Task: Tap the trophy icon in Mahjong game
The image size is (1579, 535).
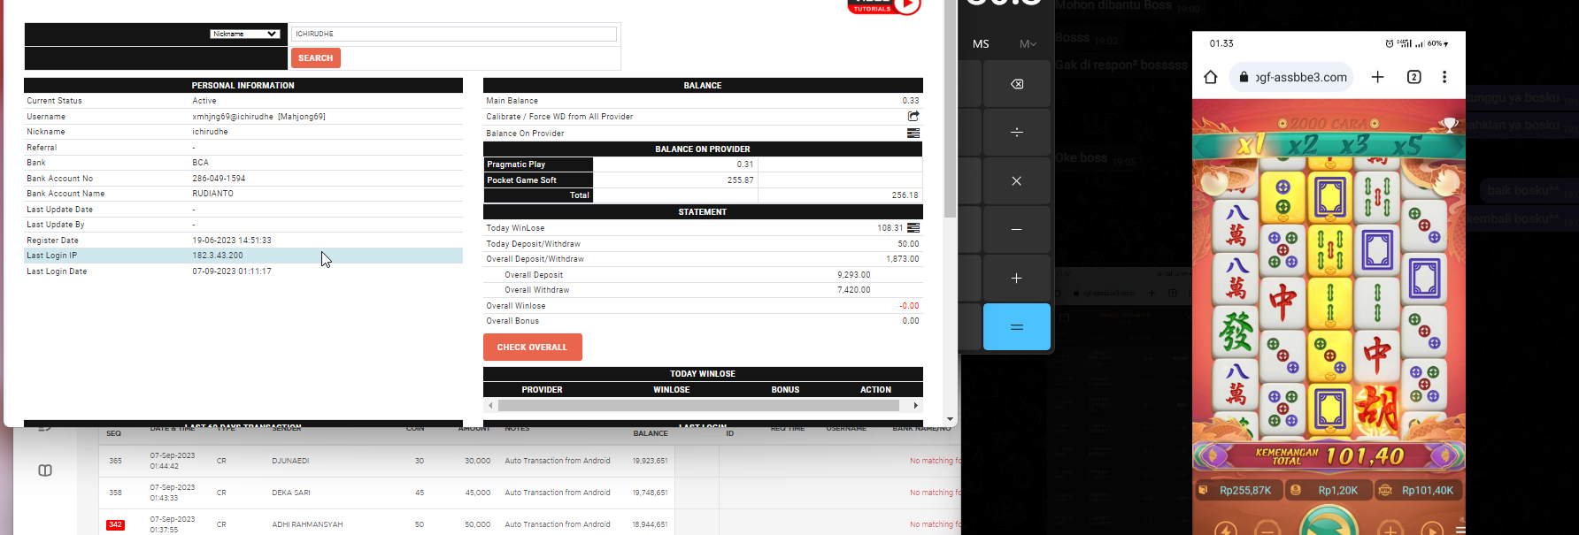Action: coord(1449,125)
